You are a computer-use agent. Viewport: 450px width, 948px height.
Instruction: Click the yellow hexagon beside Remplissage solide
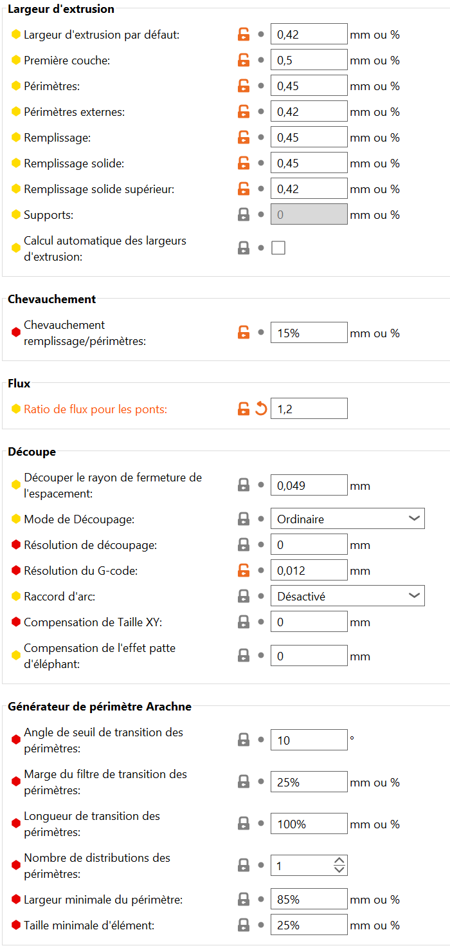[x=16, y=163]
